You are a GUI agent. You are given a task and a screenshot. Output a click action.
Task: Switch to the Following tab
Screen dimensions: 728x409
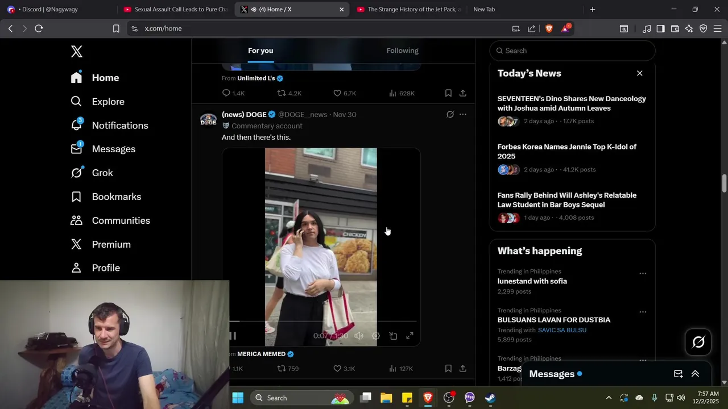point(403,51)
